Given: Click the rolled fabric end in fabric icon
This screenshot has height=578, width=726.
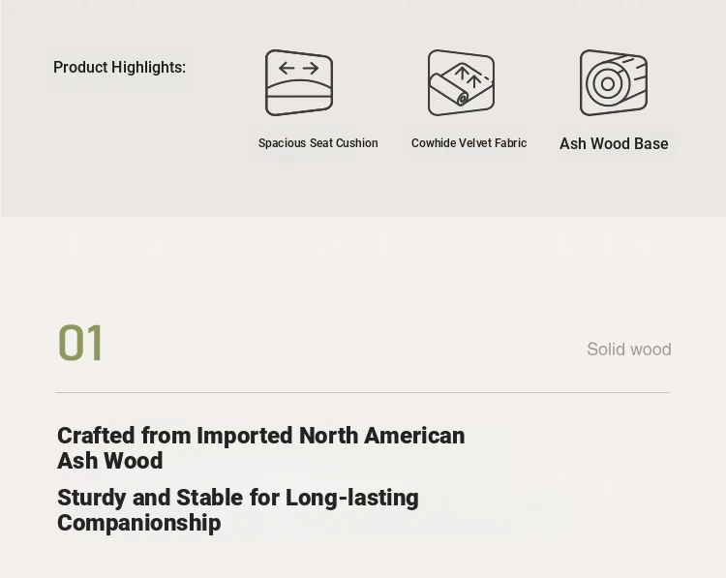Looking at the screenshot, I should [462, 99].
